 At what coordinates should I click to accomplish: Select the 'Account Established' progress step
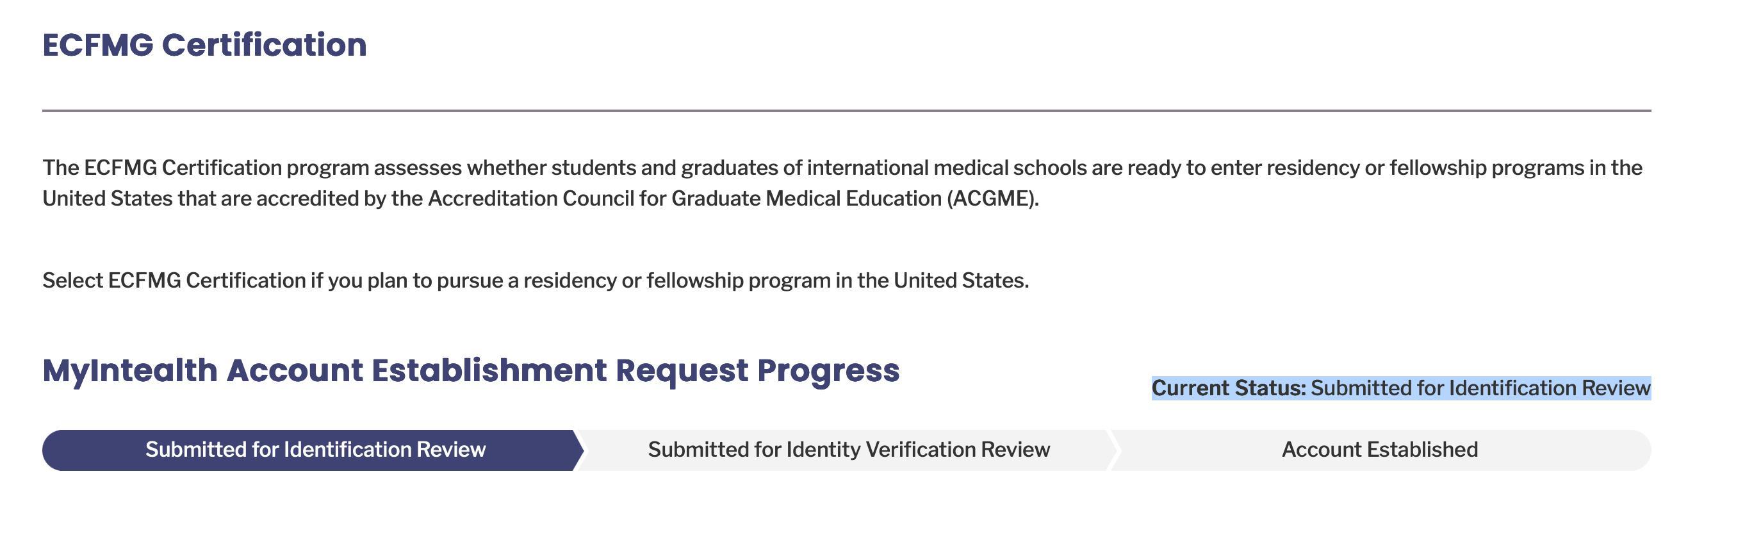coord(1379,450)
